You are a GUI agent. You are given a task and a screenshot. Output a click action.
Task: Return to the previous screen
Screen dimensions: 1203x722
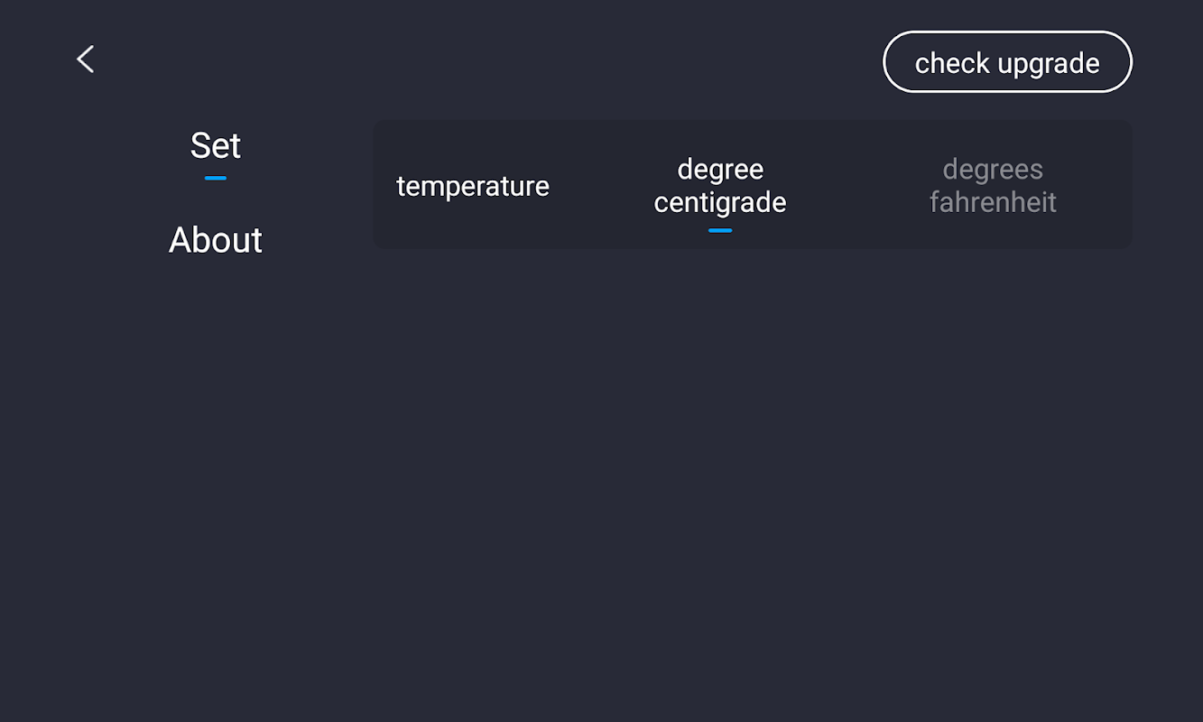pos(86,60)
